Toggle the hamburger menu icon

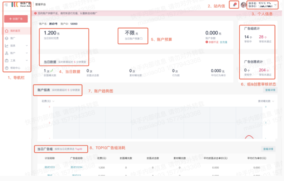click(x=6, y=5)
